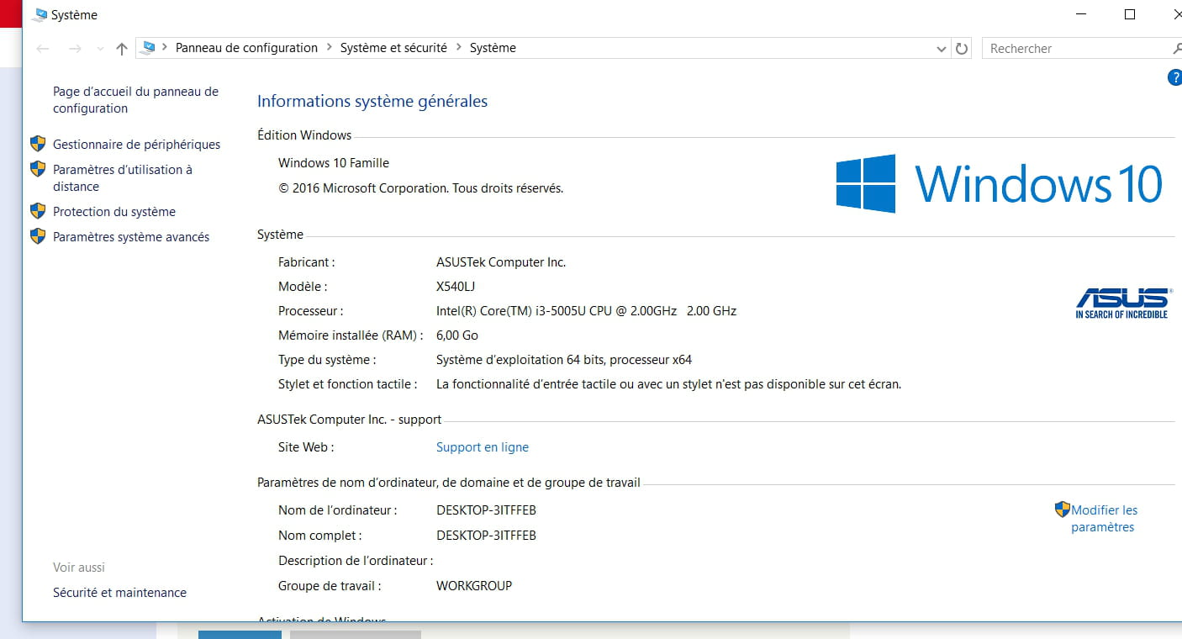
Task: Select DESKTOP-3ITFFEB next to Nom complet
Action: click(486, 536)
